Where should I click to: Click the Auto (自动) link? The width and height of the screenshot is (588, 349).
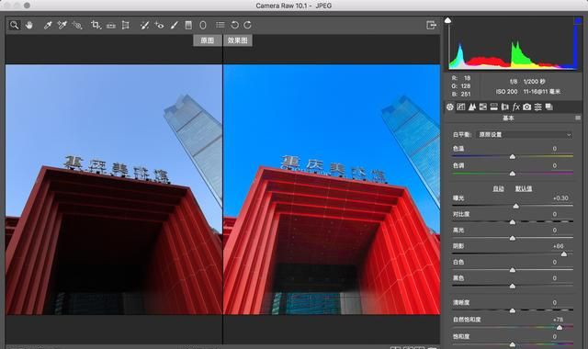coord(498,188)
